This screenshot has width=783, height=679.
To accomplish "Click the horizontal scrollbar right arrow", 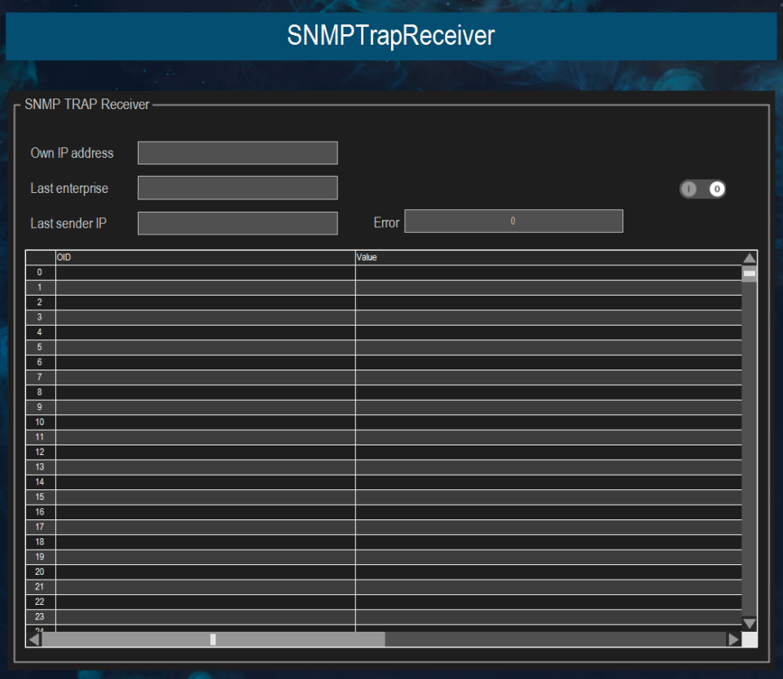I will tap(732, 638).
